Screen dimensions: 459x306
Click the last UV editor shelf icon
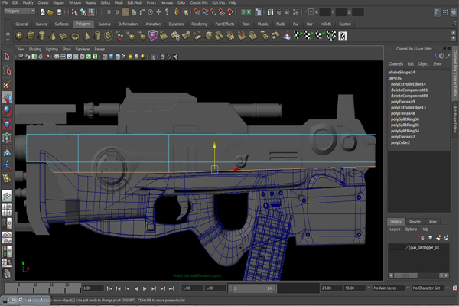[343, 36]
